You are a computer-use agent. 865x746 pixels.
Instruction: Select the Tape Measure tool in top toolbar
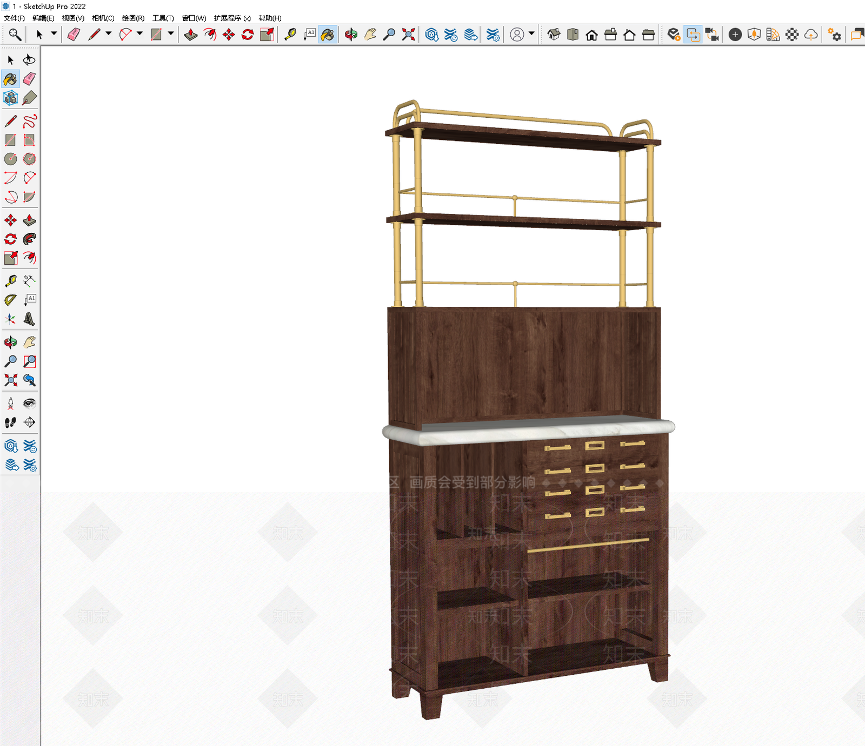click(290, 35)
